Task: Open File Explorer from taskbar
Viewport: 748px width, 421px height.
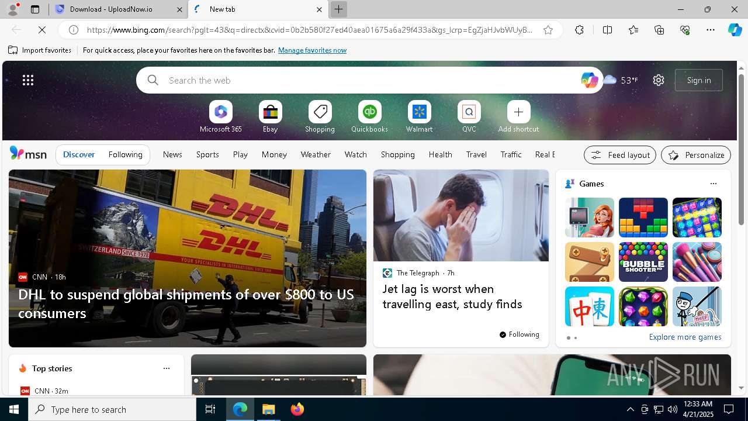Action: pyautogui.click(x=268, y=409)
